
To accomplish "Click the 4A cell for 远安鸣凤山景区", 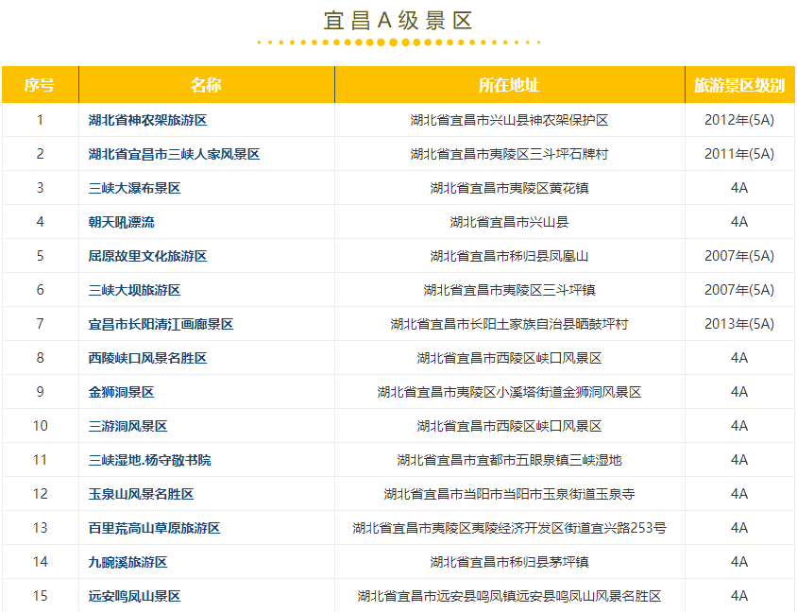I will click(739, 596).
